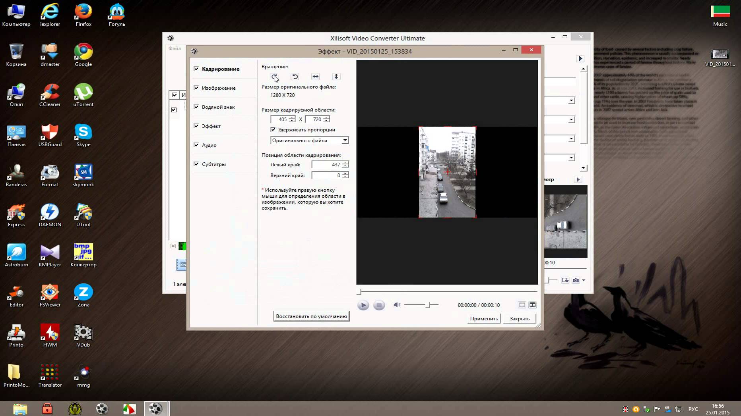Mute the preview audio speaker icon
Image resolution: width=741 pixels, height=416 pixels.
[397, 304]
